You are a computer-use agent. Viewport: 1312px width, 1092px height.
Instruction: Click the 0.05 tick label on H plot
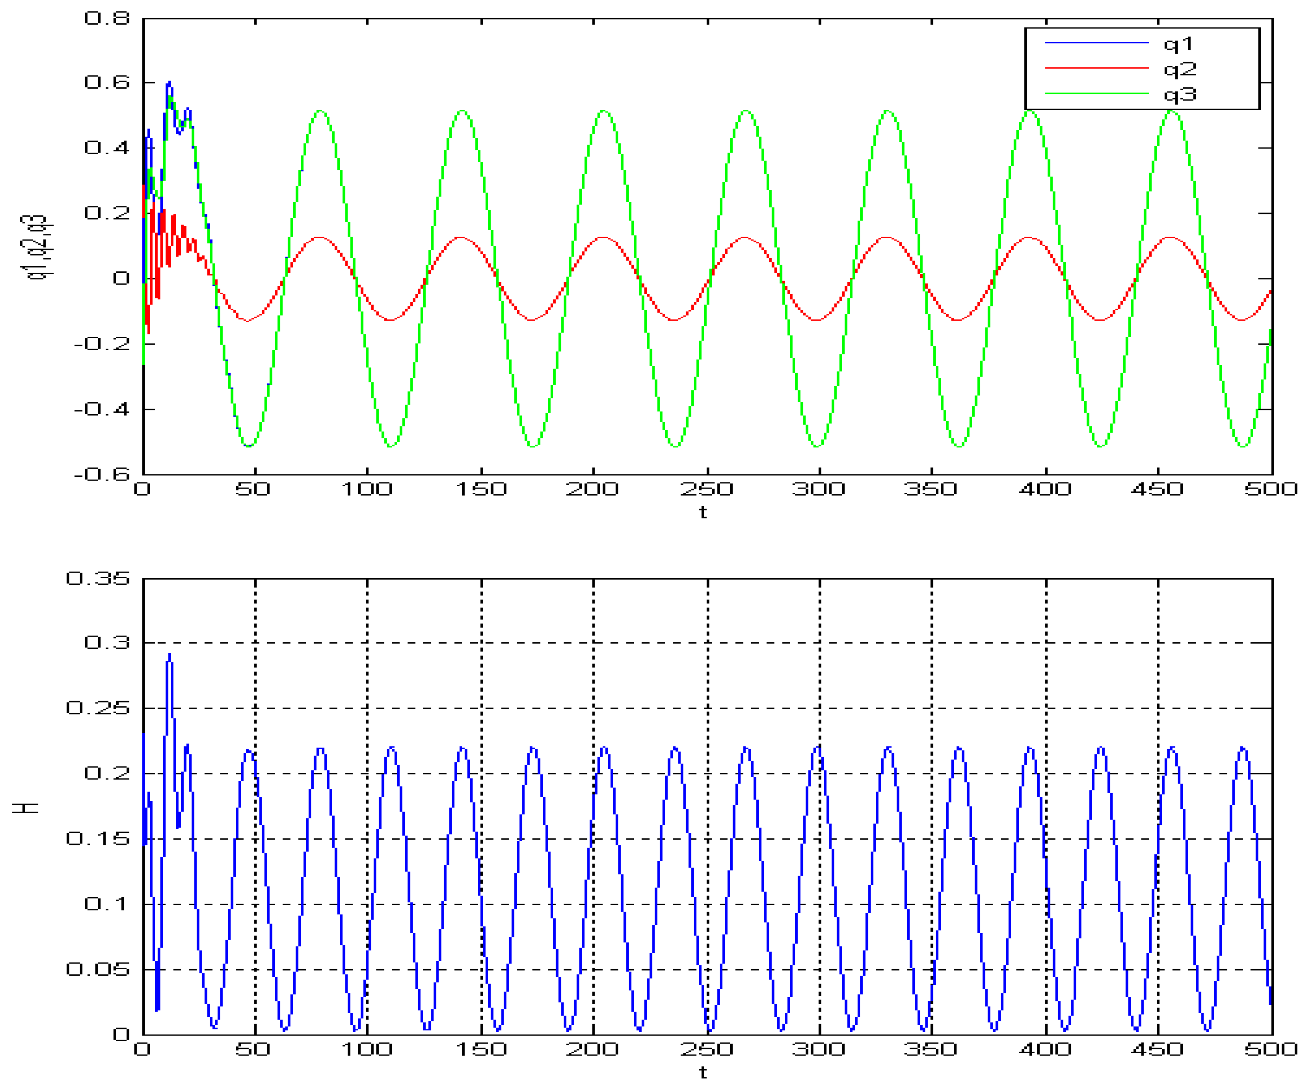click(x=98, y=970)
